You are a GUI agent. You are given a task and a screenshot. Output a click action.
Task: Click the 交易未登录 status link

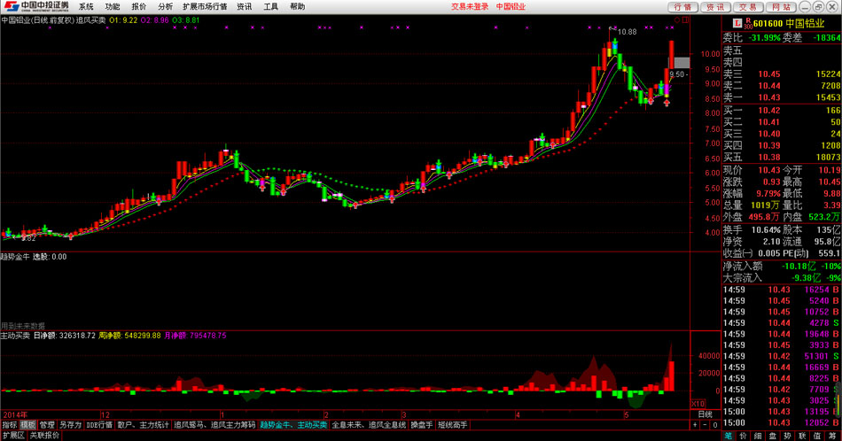pos(470,6)
